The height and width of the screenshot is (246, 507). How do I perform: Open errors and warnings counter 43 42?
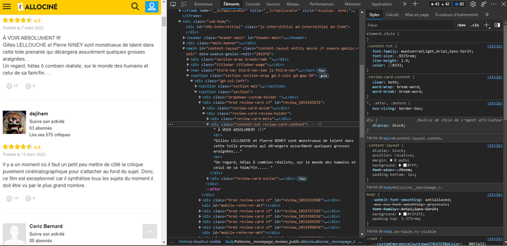coord(440,4)
